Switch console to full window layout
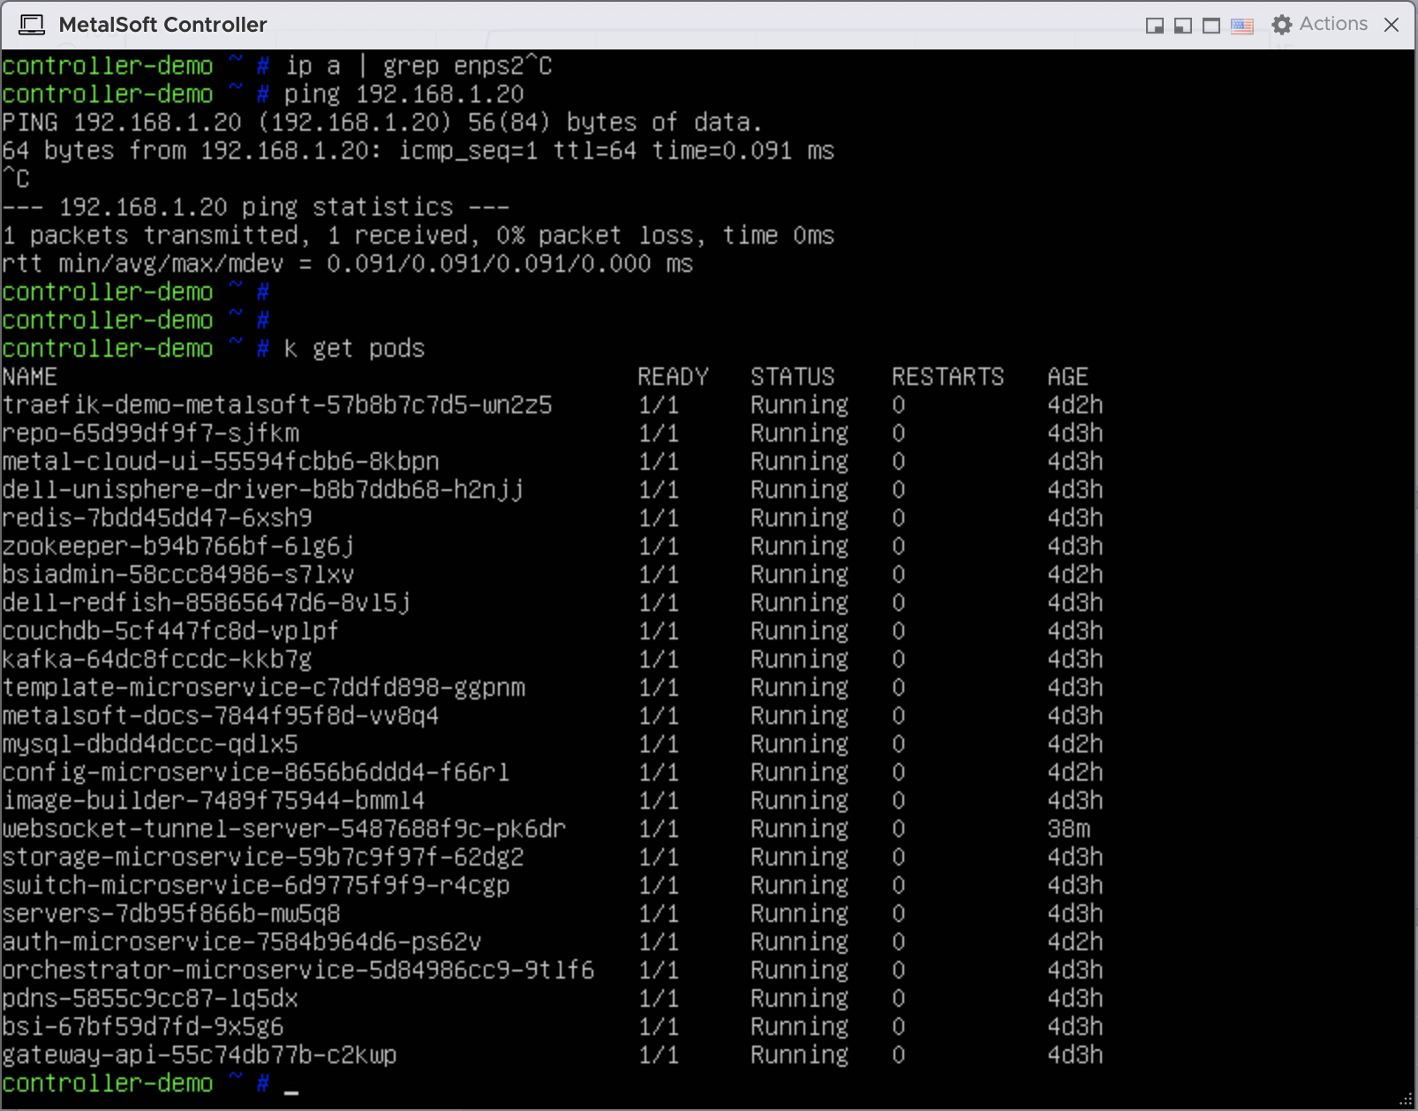Image resolution: width=1418 pixels, height=1111 pixels. coord(1211,26)
